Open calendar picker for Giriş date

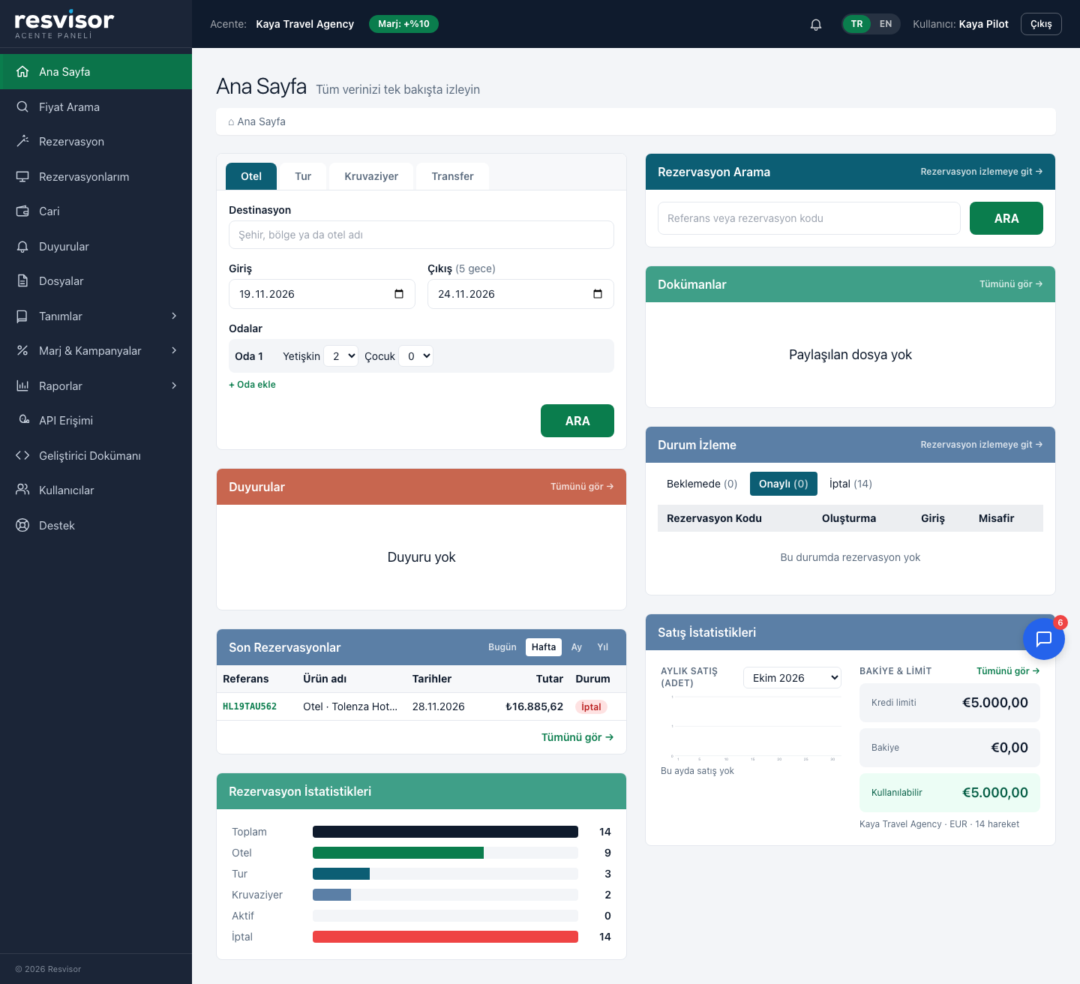(399, 294)
